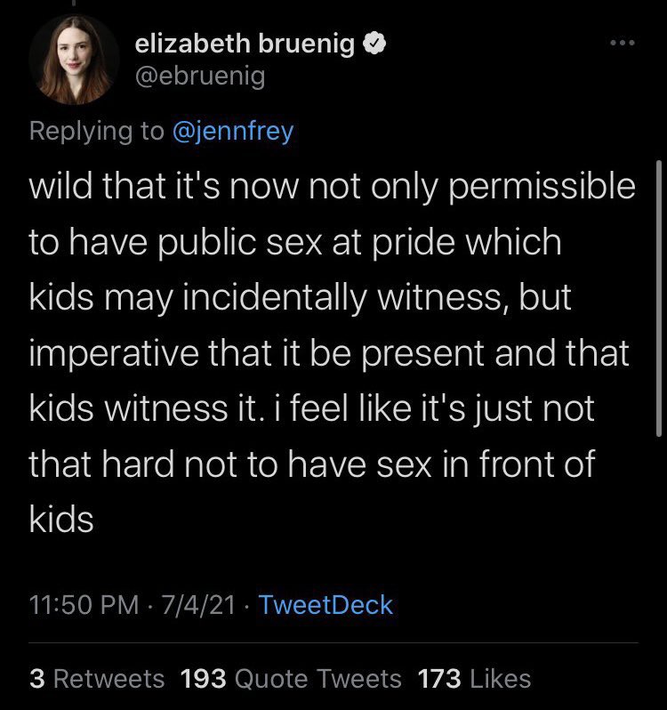
Task: Click the 11:50 PM timestamp
Action: pyautogui.click(x=84, y=606)
